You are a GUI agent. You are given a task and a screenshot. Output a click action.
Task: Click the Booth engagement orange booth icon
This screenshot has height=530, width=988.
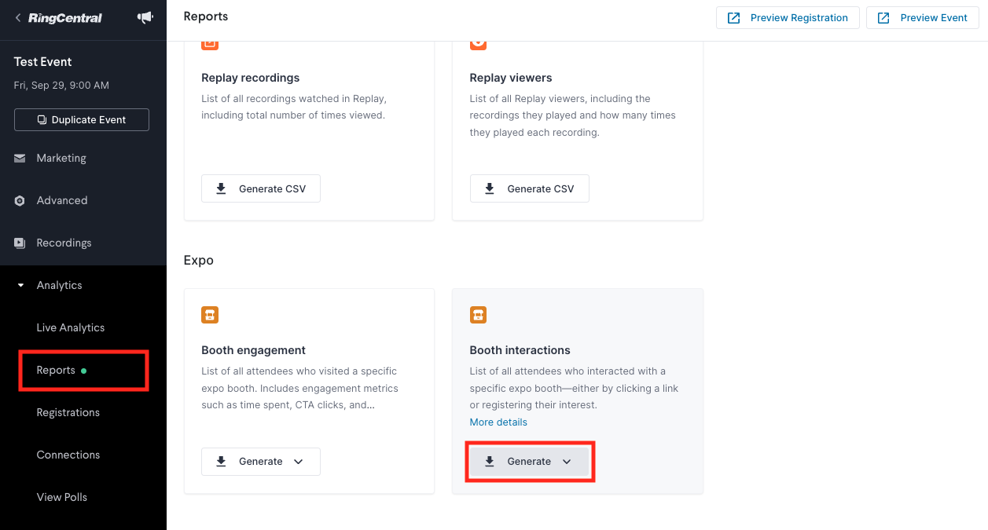[x=210, y=315]
